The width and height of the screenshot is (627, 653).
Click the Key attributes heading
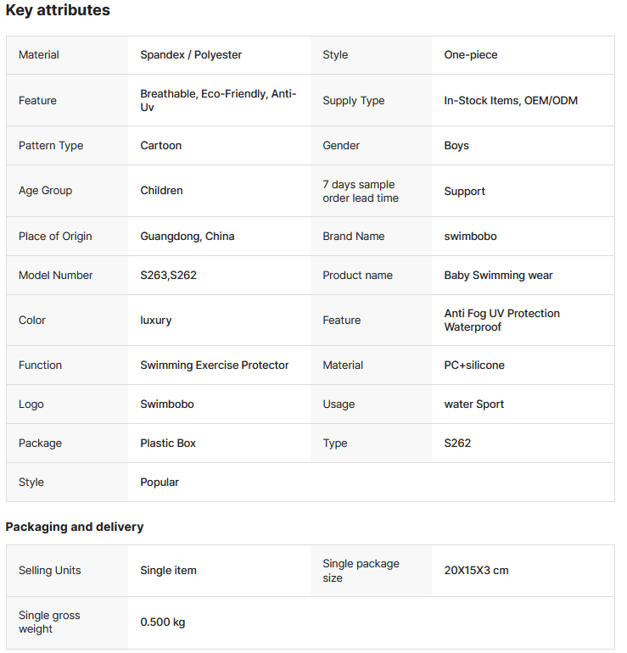(x=58, y=11)
